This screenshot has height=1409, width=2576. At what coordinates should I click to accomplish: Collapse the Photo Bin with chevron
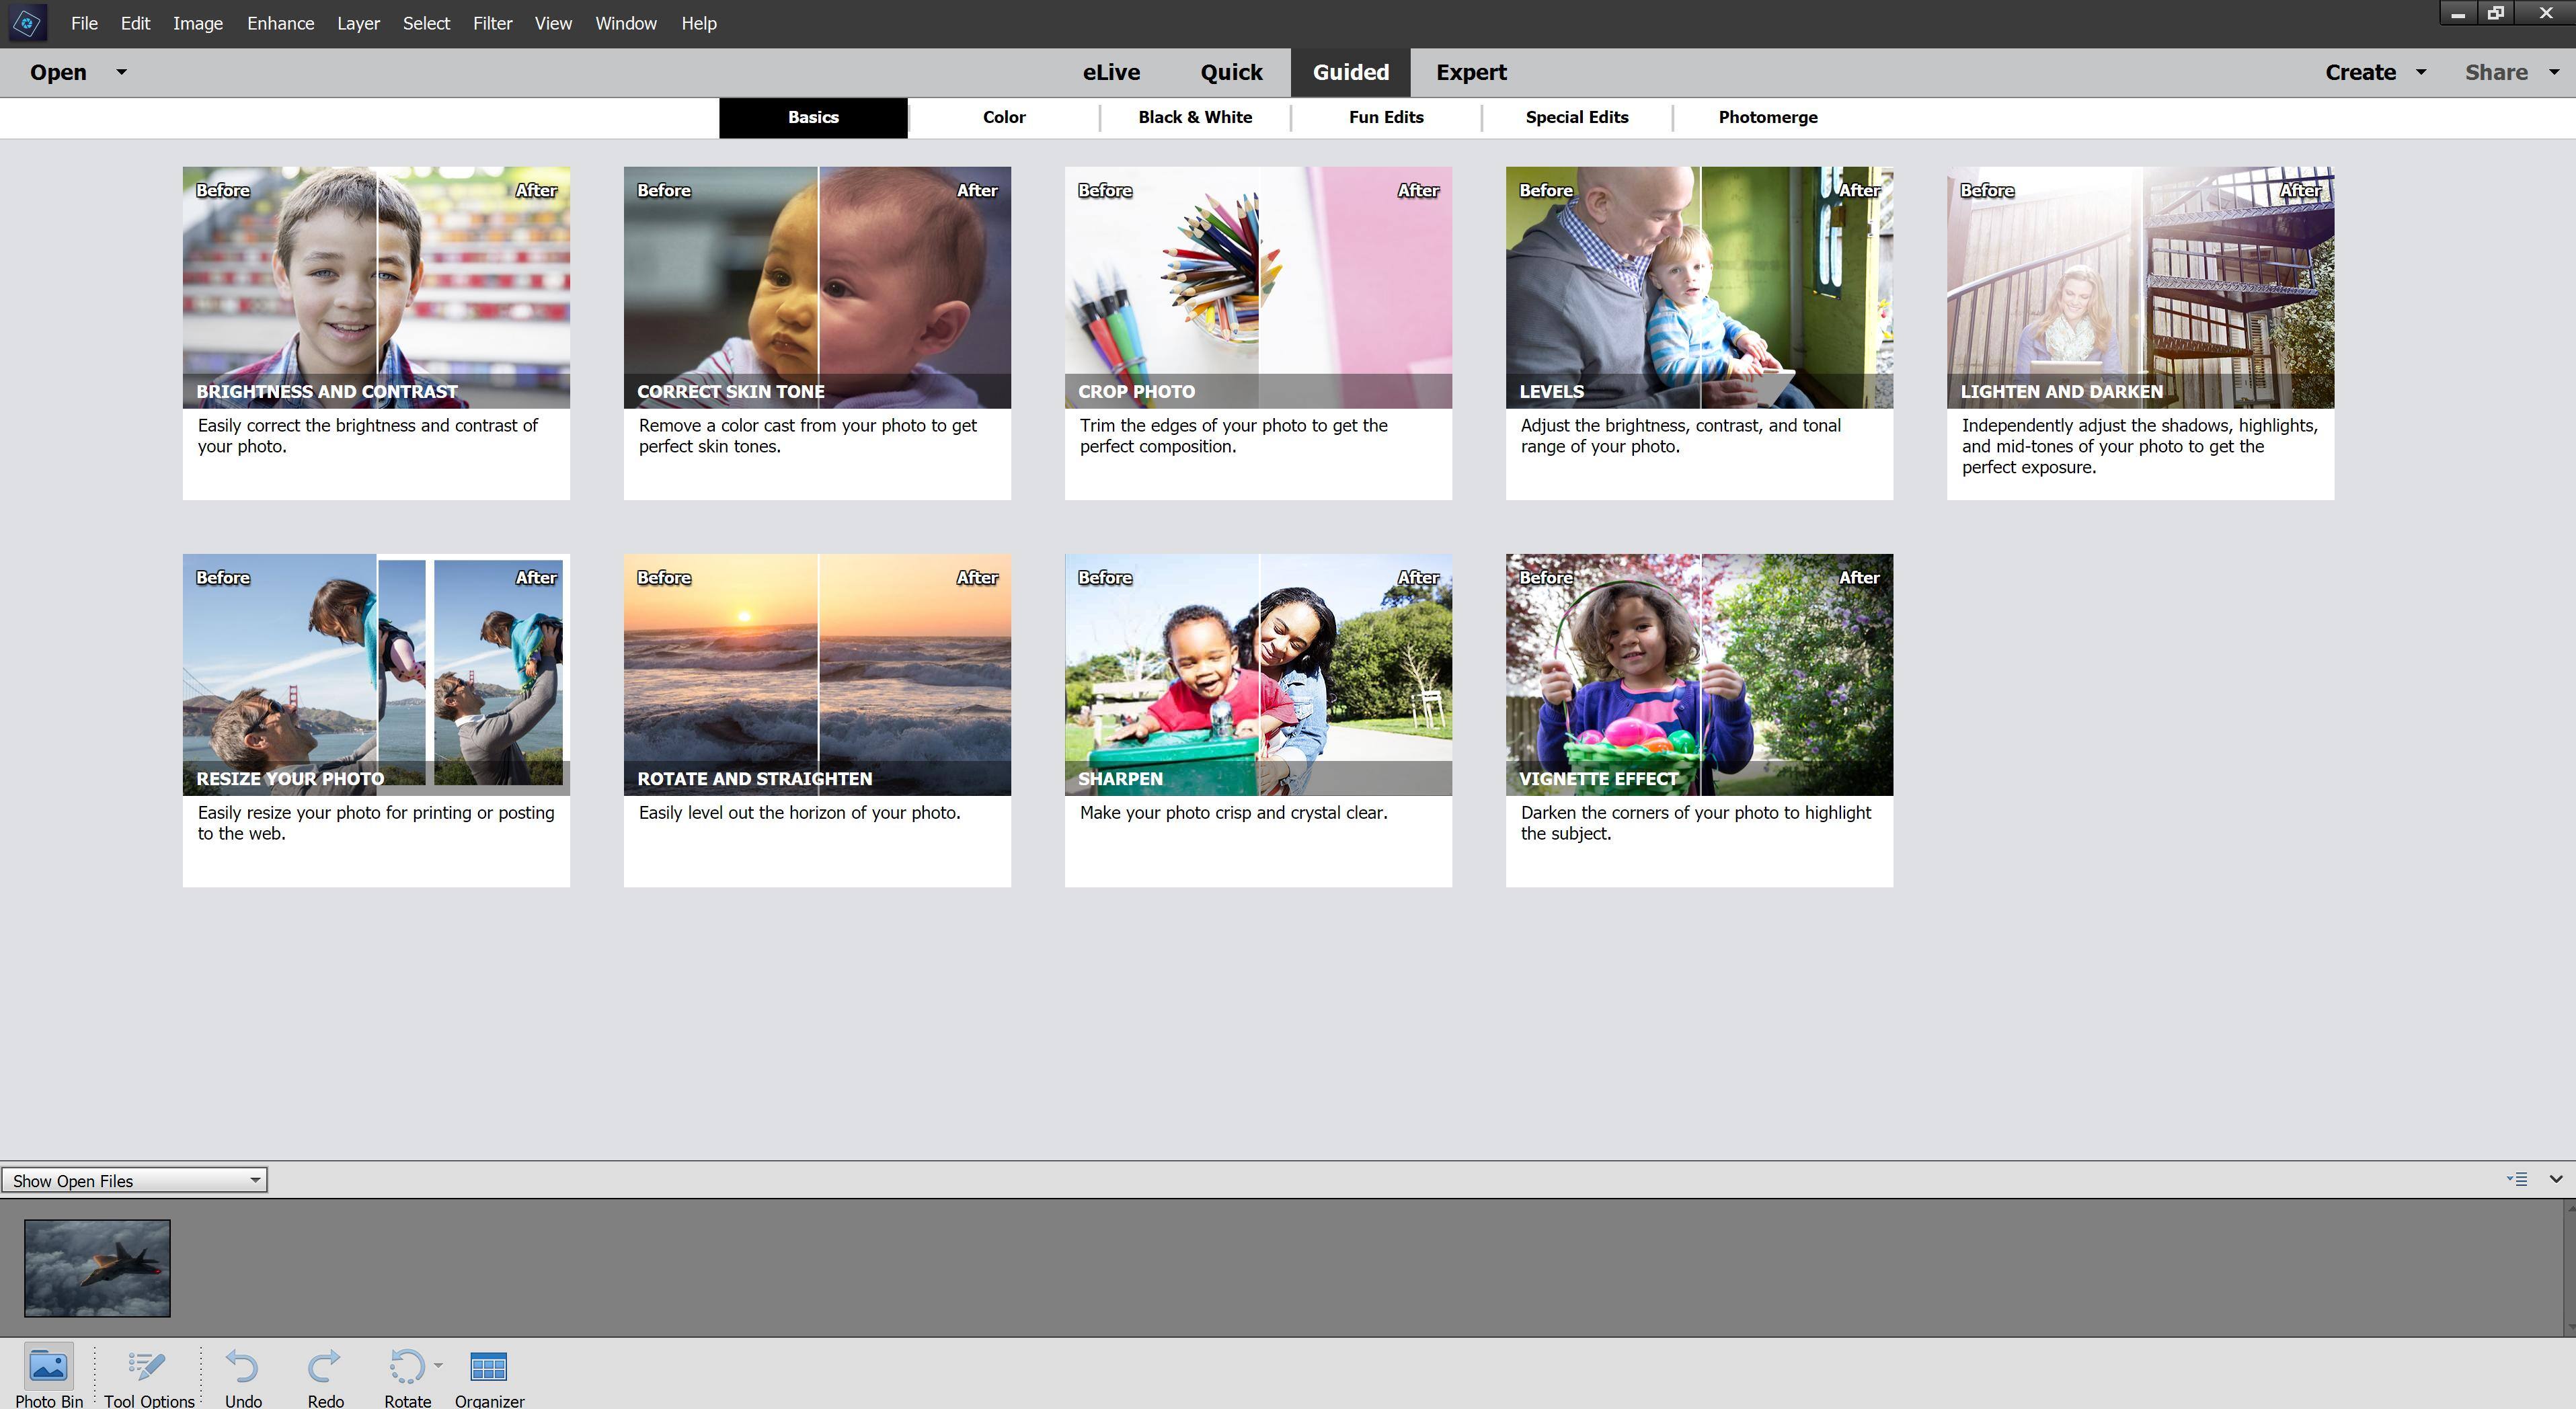(2555, 1179)
